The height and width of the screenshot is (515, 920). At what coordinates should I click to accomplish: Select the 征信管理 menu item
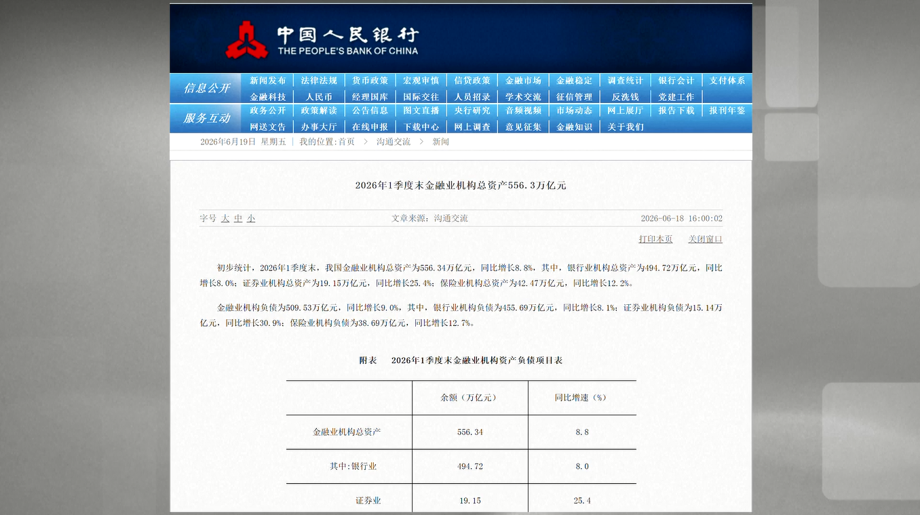point(574,97)
